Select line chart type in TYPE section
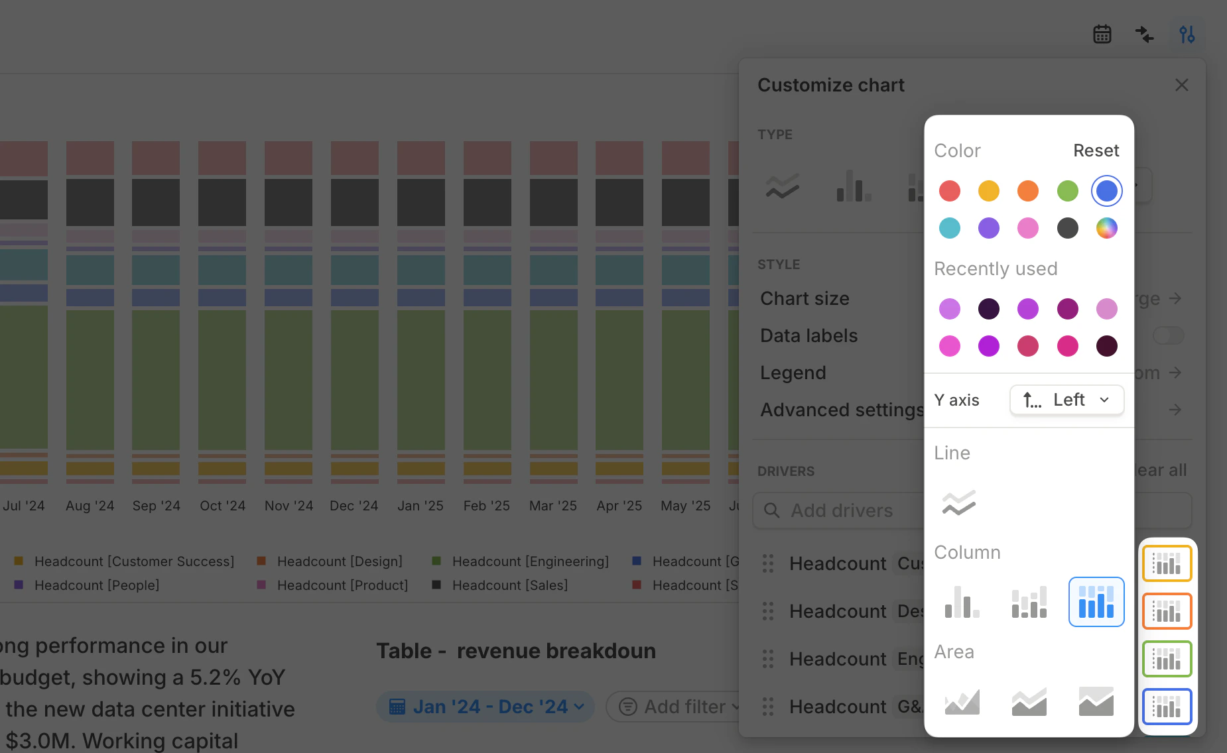The height and width of the screenshot is (753, 1227). 783,186
